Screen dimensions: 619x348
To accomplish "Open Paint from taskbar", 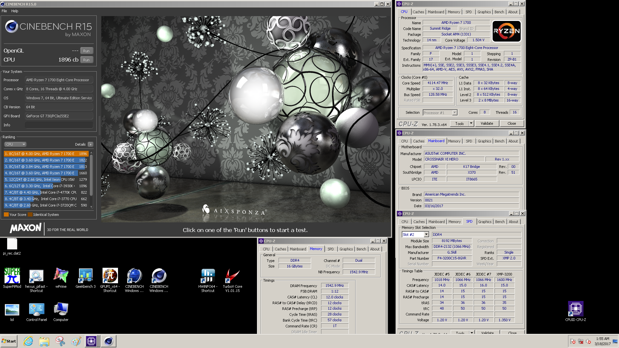I will click(76, 341).
